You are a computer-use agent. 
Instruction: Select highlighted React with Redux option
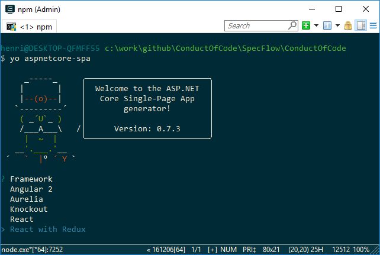click(x=48, y=230)
